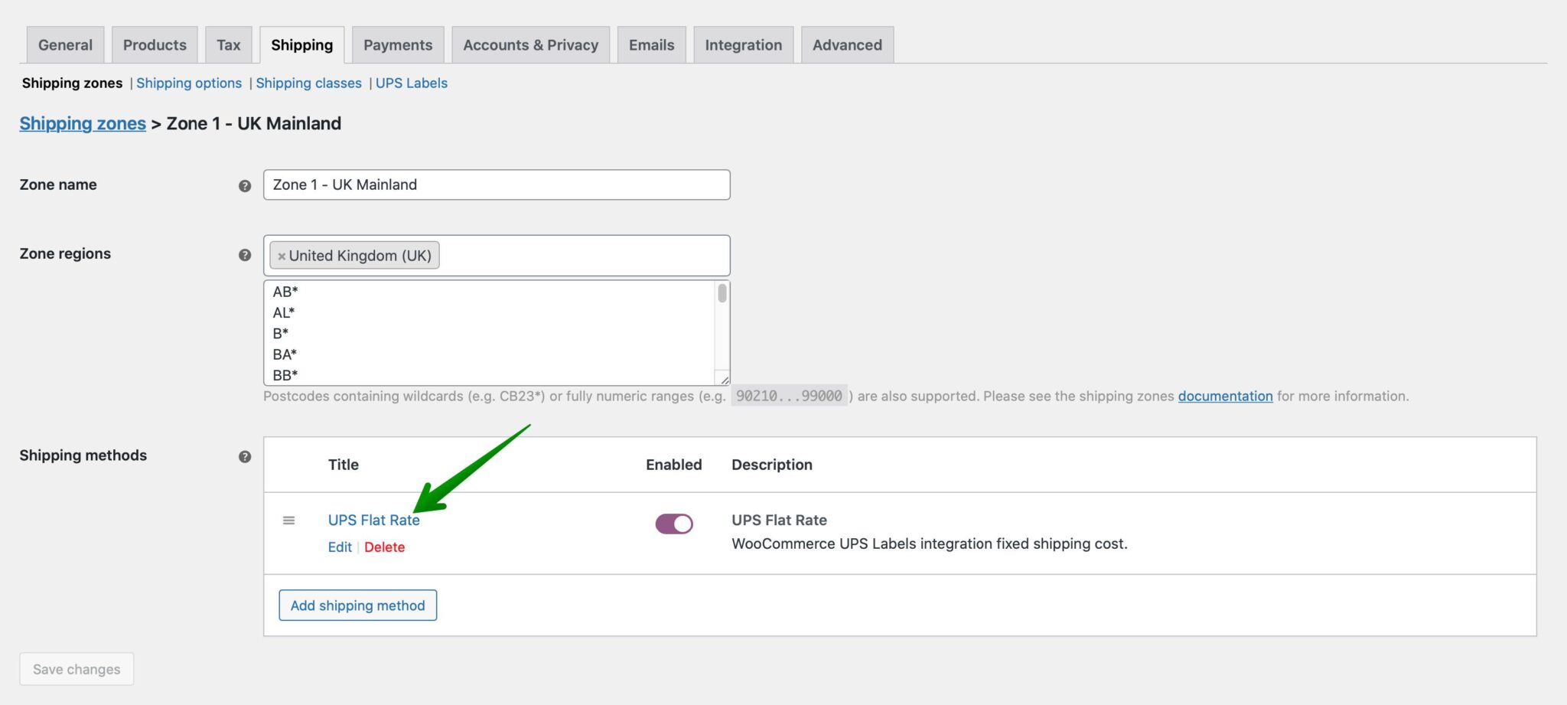Click the Zone regions help icon
The height and width of the screenshot is (705, 1567).
(245, 255)
